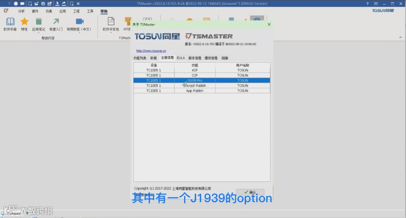Switch to the 模块信息 tab
This screenshot has height=218, width=406.
[211, 58]
